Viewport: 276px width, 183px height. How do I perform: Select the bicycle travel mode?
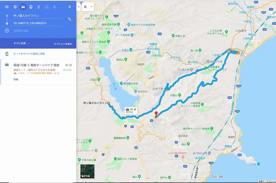coord(47,7)
